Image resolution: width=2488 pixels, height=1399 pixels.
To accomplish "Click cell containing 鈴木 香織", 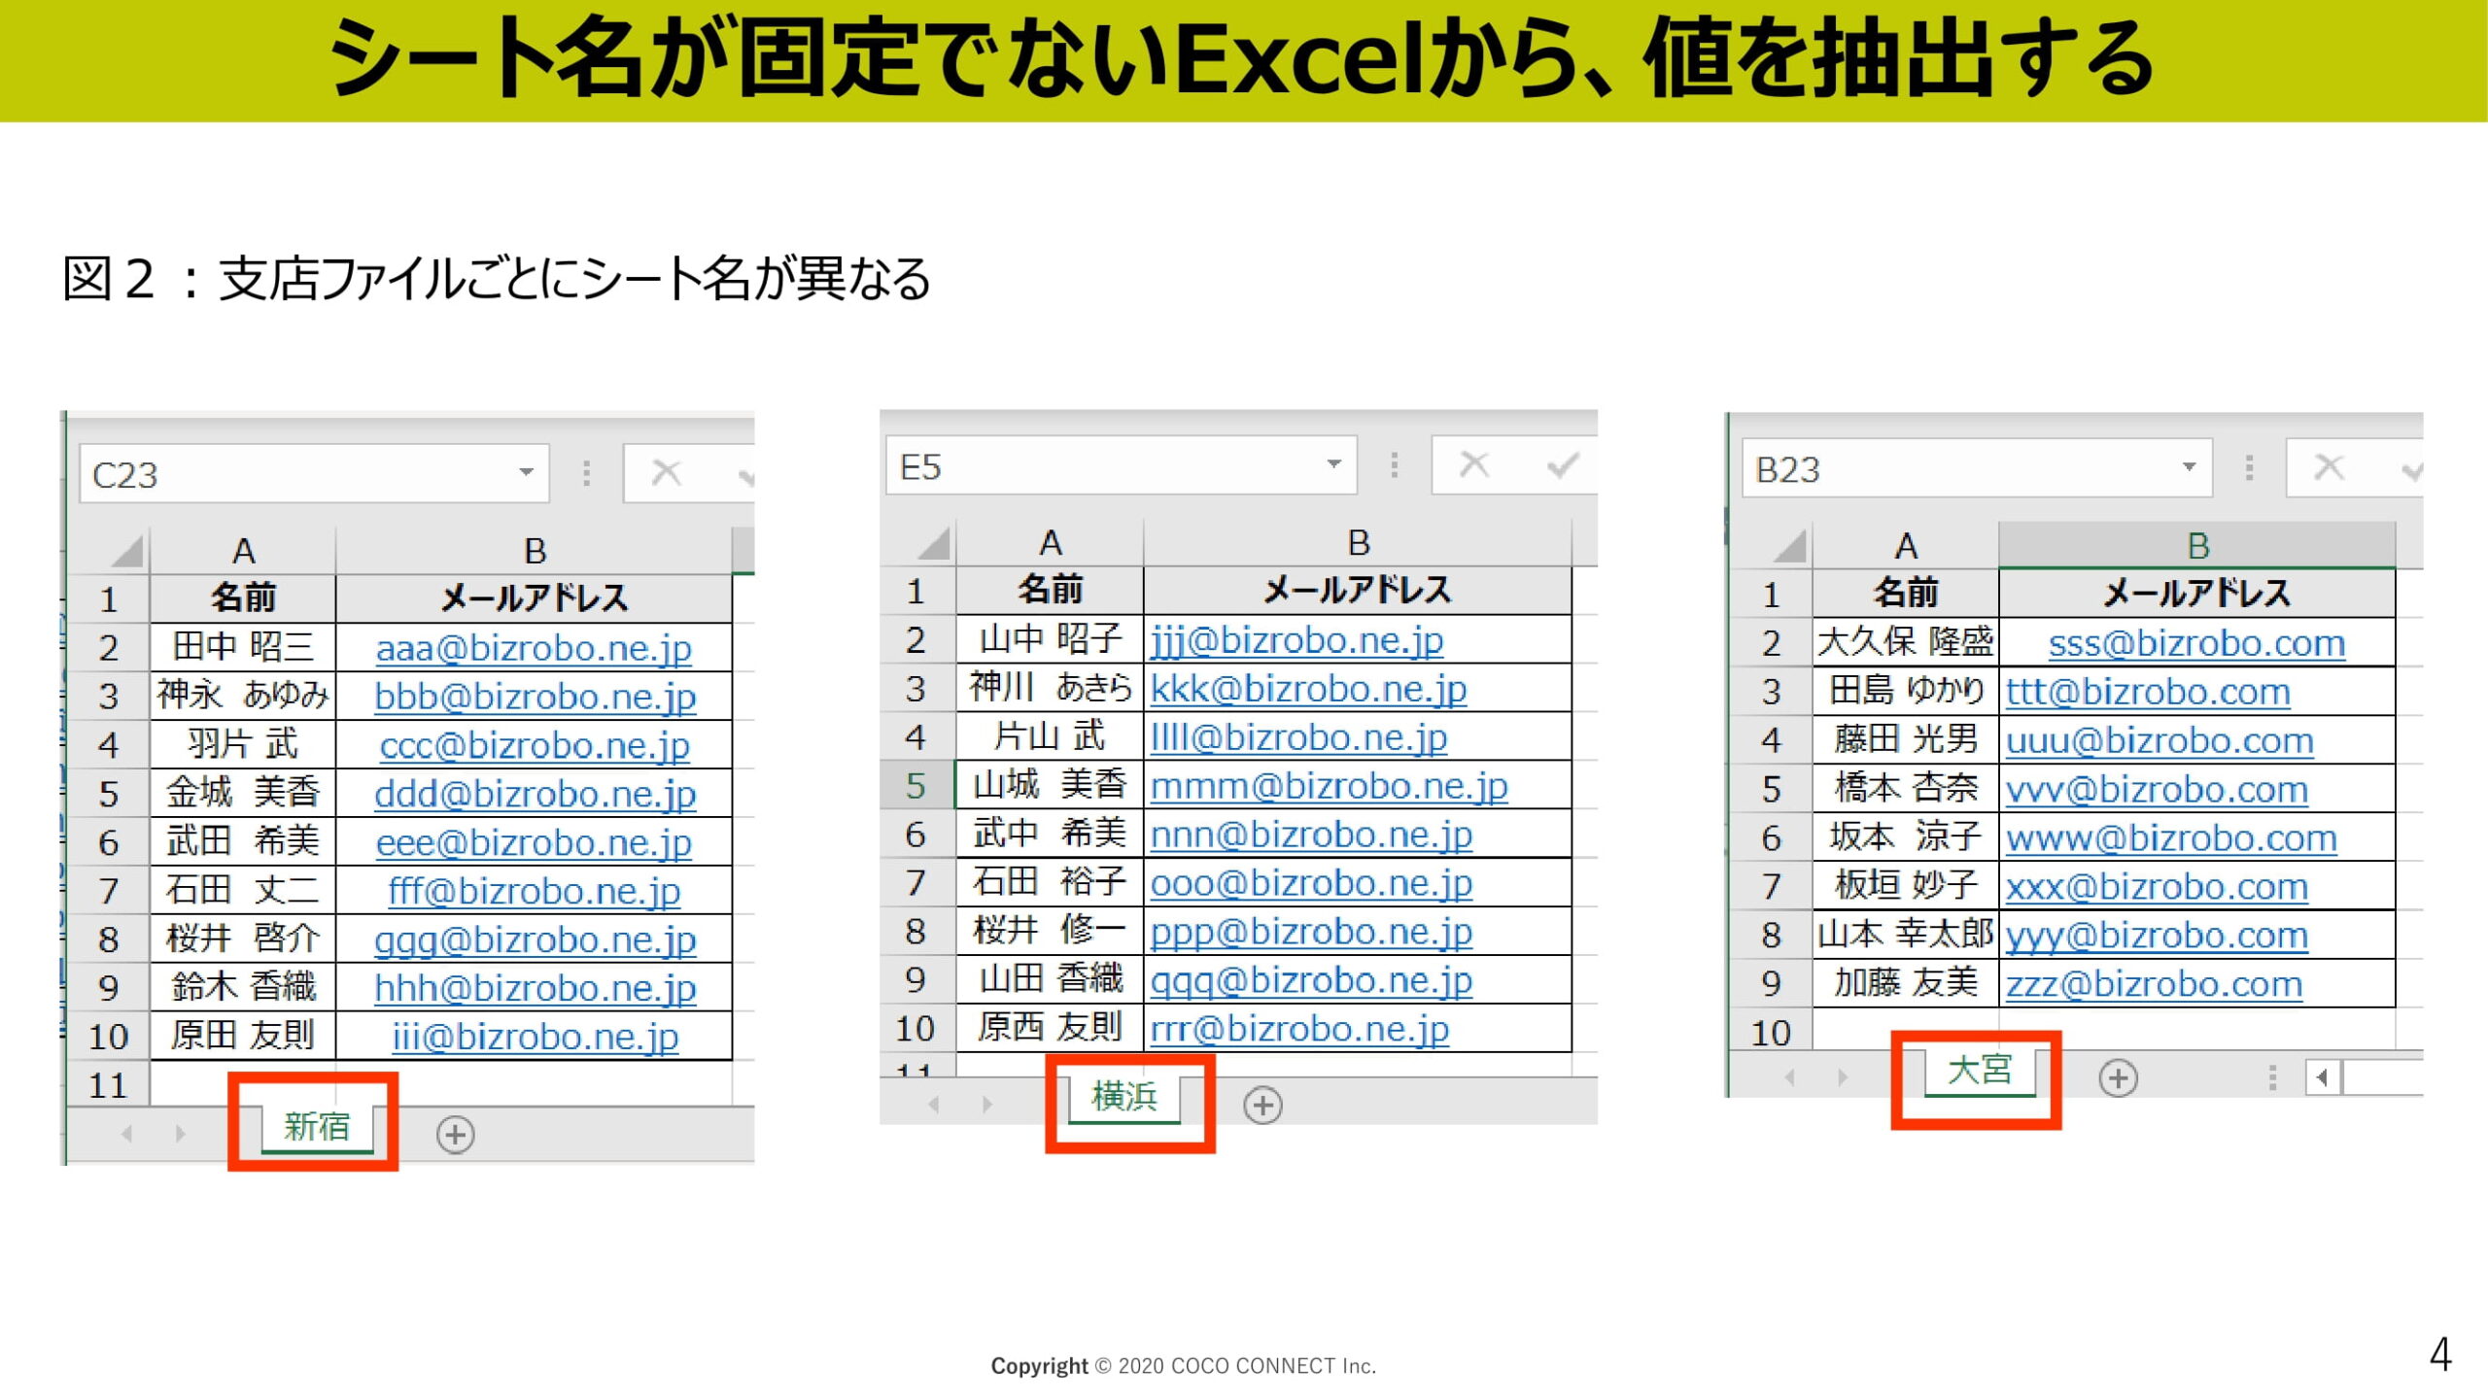I will 243,987.
